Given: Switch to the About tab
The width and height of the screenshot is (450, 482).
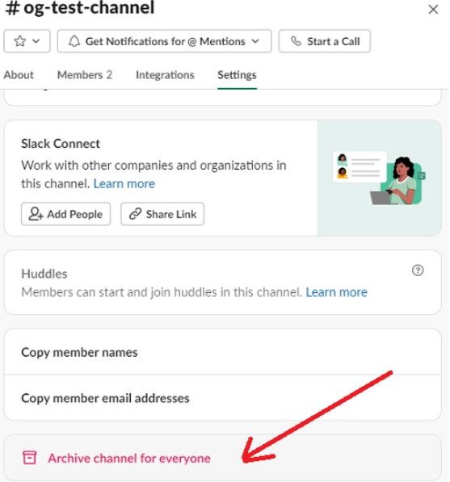Looking at the screenshot, I should (x=19, y=75).
